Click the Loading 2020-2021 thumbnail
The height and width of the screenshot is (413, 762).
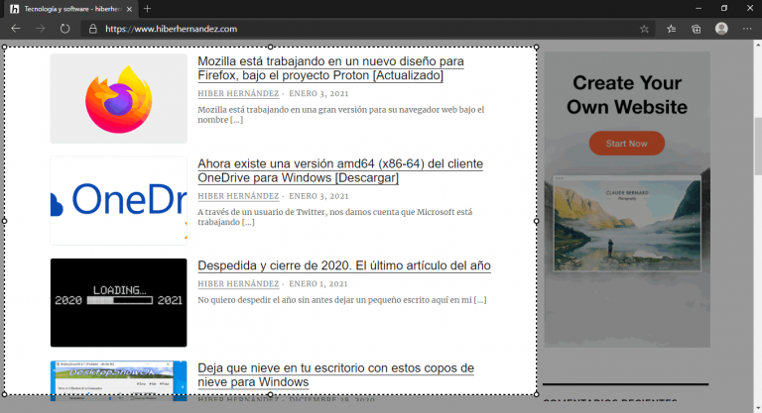(118, 302)
